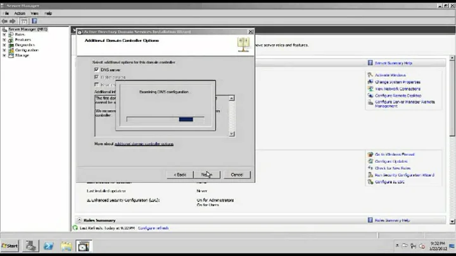Click the additional information box scroll down arrow
The width and height of the screenshot is (456, 256).
(x=232, y=134)
